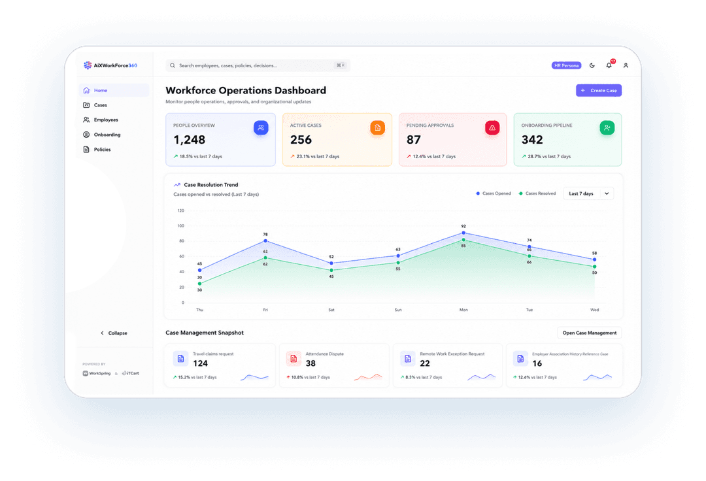
Task: Click the Pending Approvals red warning icon
Action: [492, 128]
